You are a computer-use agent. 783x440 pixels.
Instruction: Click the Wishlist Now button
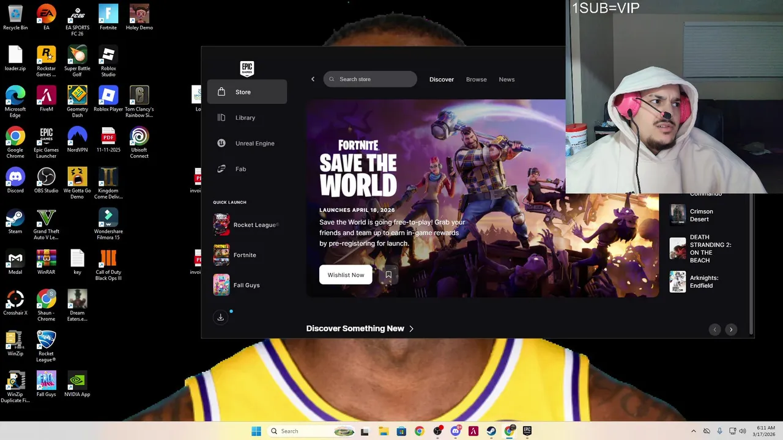pos(346,275)
